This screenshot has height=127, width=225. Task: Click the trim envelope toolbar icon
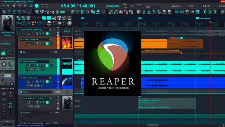coord(164,12)
